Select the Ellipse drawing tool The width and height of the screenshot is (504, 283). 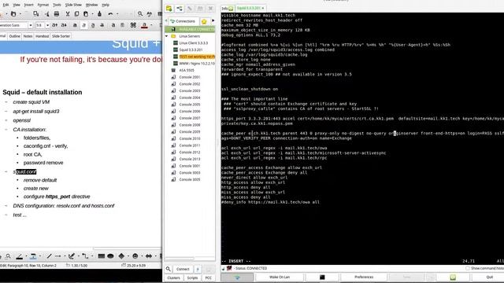[x=110, y=256]
